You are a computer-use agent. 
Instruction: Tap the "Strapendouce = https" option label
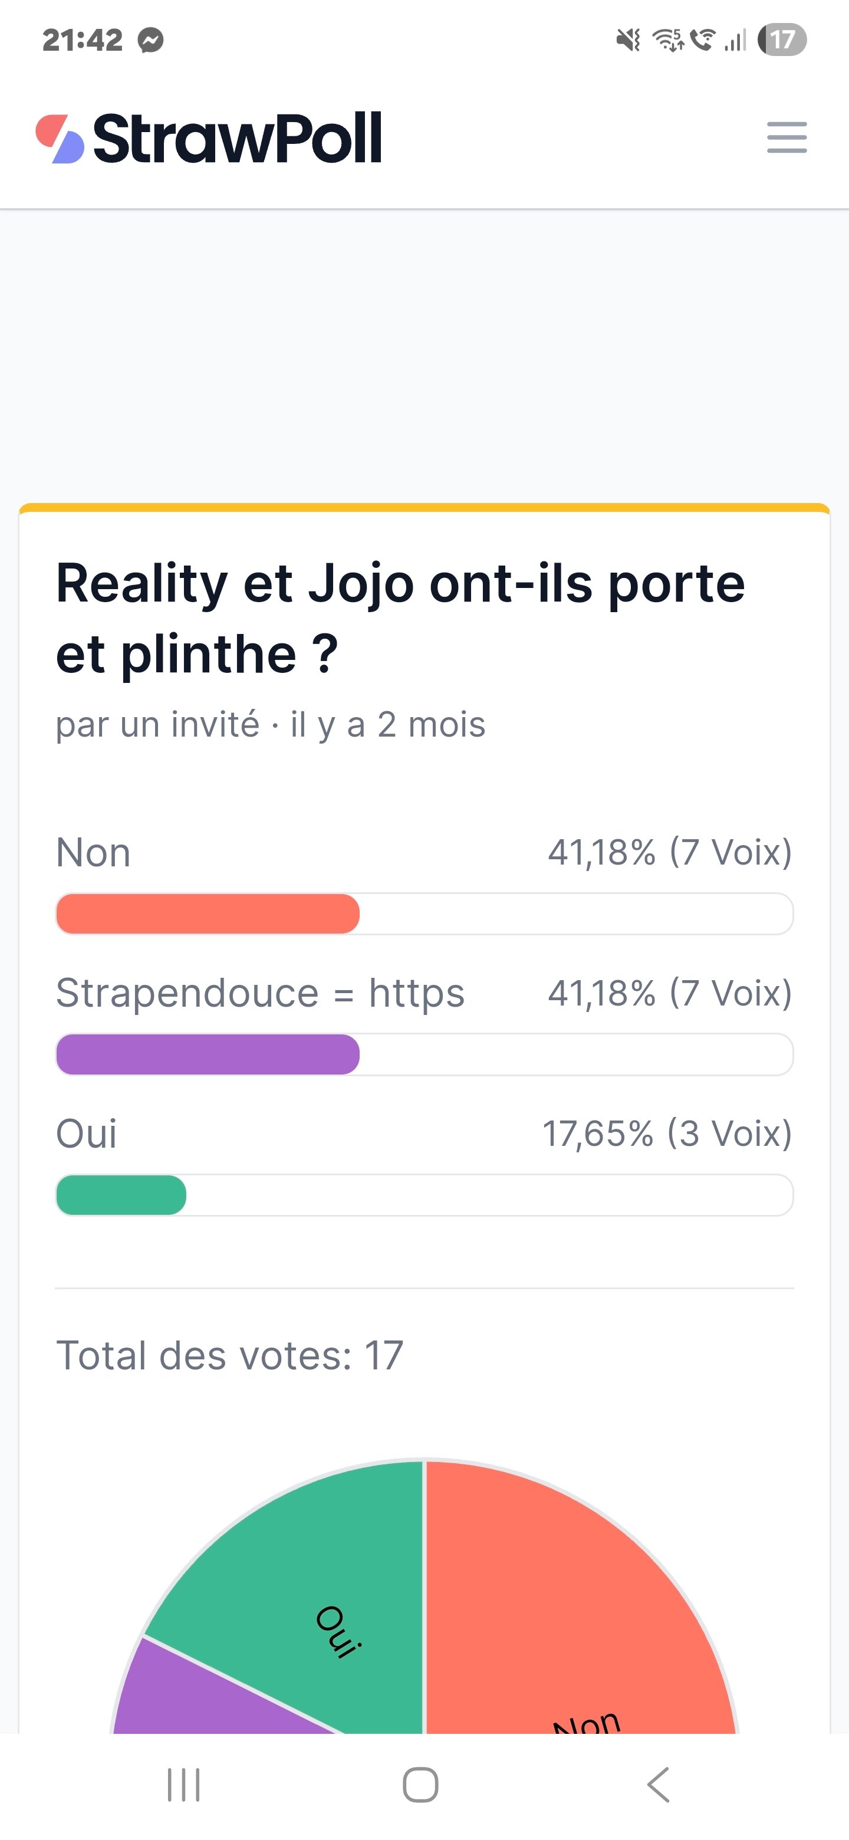(x=260, y=993)
